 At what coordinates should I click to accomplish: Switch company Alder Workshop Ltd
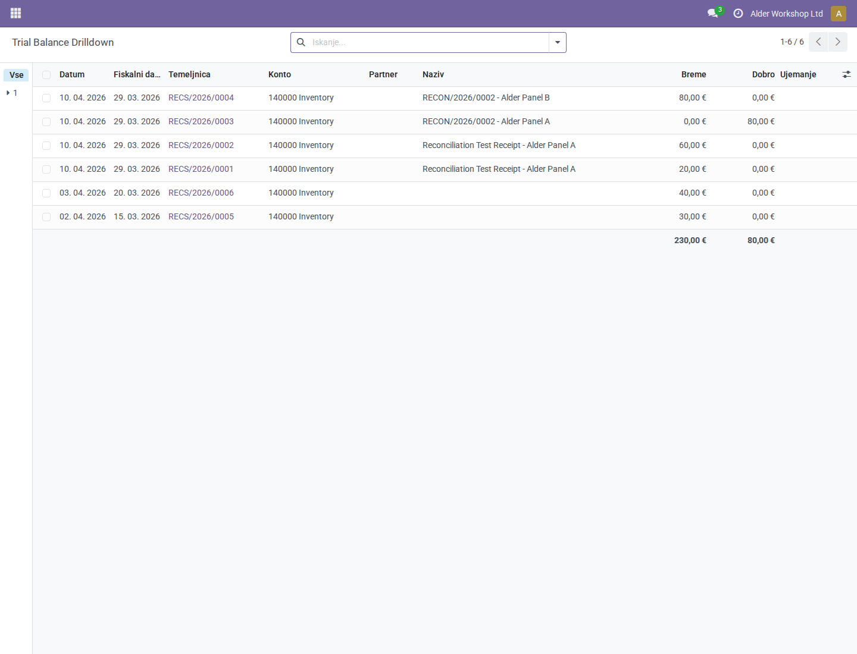tap(786, 14)
